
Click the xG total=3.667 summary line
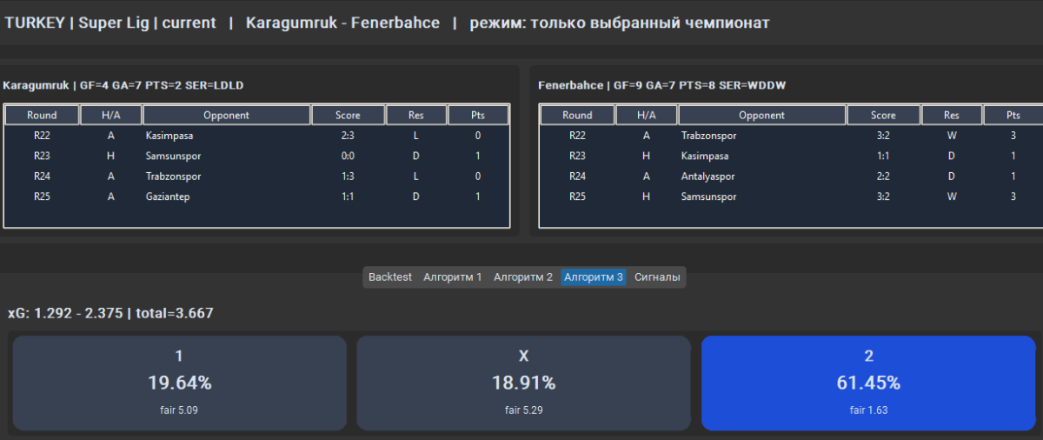click(x=110, y=314)
